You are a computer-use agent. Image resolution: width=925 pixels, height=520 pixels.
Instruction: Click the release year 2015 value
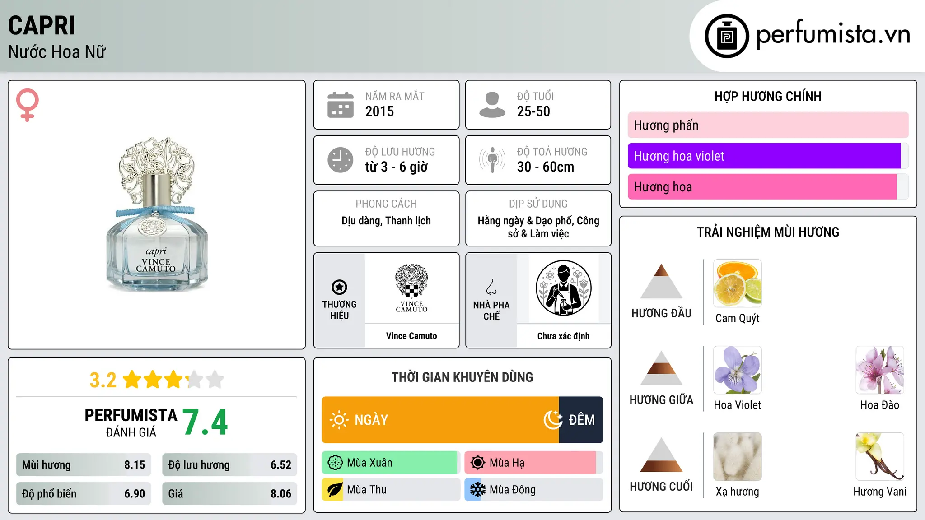(379, 111)
